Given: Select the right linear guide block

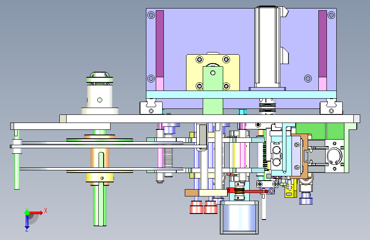Looking at the screenshot, I should click(331, 108).
